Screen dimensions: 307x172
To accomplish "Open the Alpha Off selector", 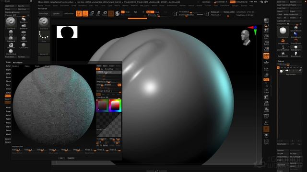I will 44,49.
